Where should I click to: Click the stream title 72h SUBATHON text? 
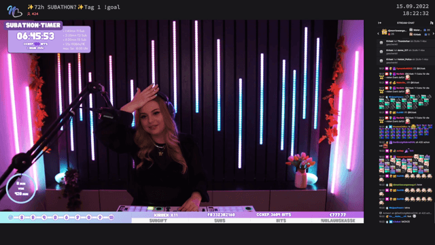tap(74, 7)
